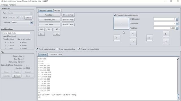Click the keyboard movement focus pad

pyautogui.click(x=121, y=23)
